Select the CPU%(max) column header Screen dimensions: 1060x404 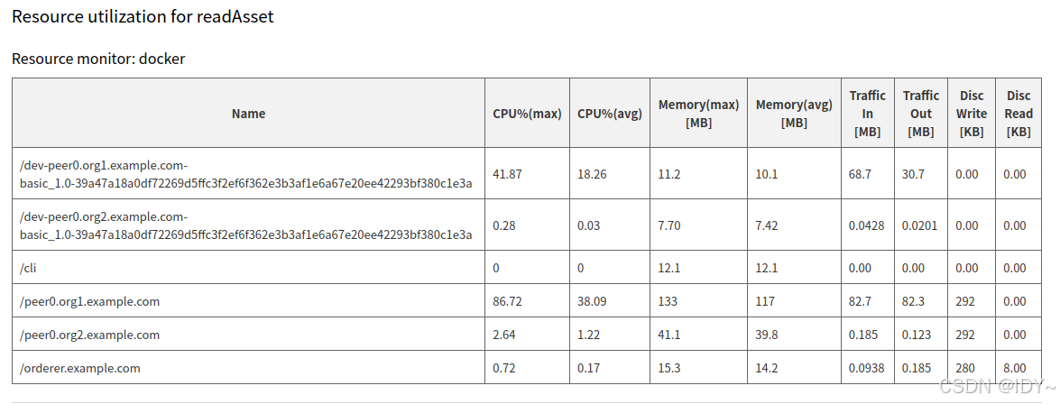(527, 114)
